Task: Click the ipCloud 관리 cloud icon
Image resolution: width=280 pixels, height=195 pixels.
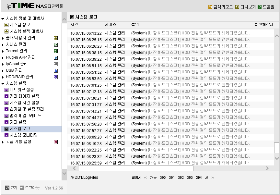Action: coord(56,64)
